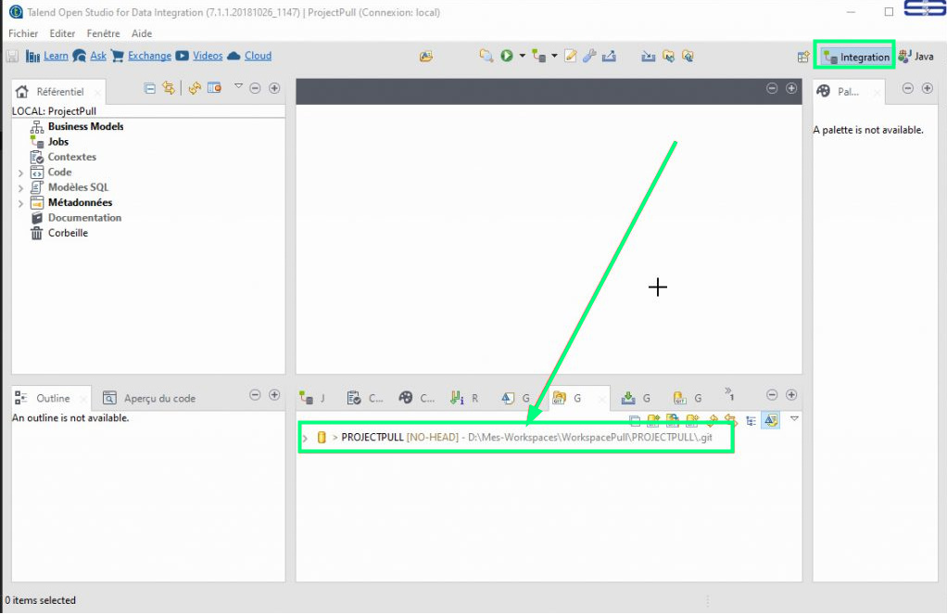Open the Cloud link

(x=258, y=57)
